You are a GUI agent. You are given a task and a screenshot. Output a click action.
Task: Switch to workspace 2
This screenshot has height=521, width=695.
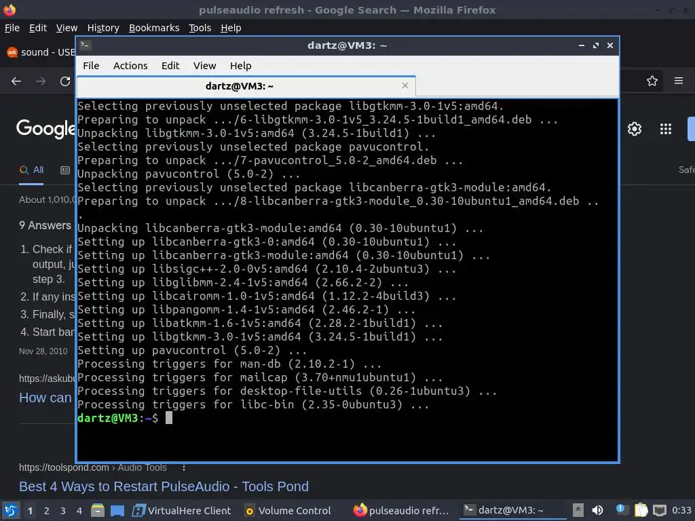click(47, 511)
